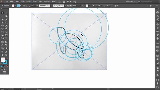Screen dimensions: 160x90
Task: Set paint mode to Gradient
Action: click(4, 66)
